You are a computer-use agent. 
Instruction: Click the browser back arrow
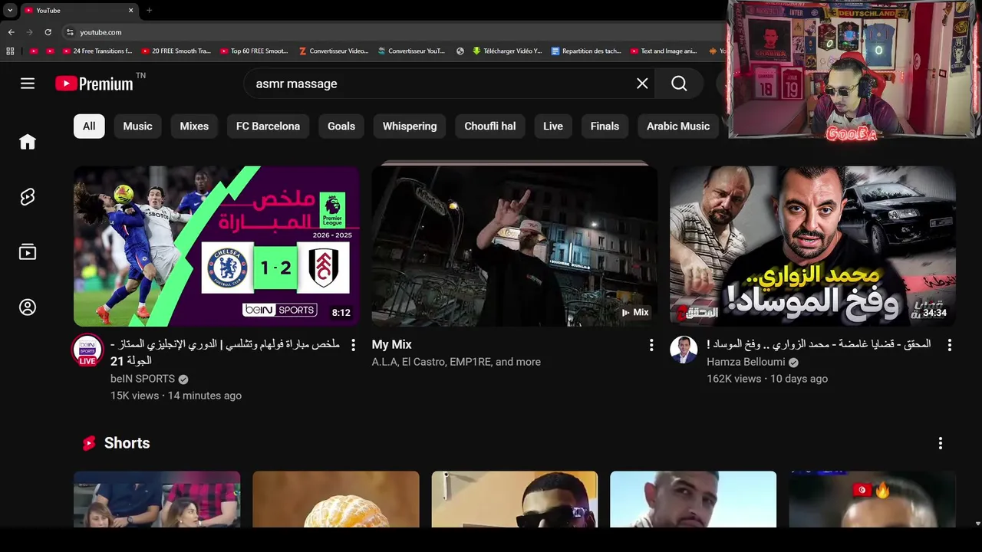click(x=11, y=32)
